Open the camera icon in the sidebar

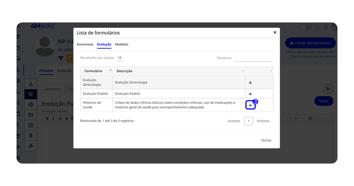pyautogui.click(x=31, y=125)
